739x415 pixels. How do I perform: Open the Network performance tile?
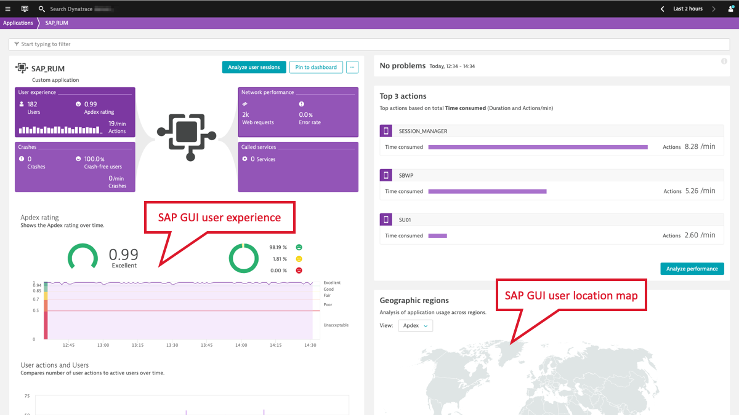coord(298,112)
